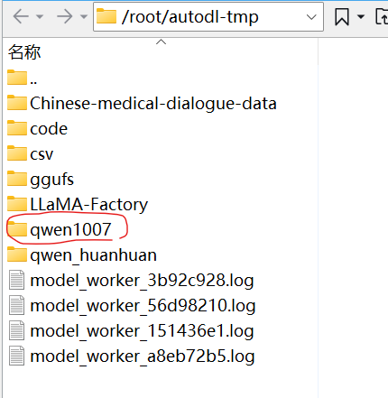Select the qwen_huanhuan folder name
The height and width of the screenshot is (398, 388).
(x=93, y=255)
